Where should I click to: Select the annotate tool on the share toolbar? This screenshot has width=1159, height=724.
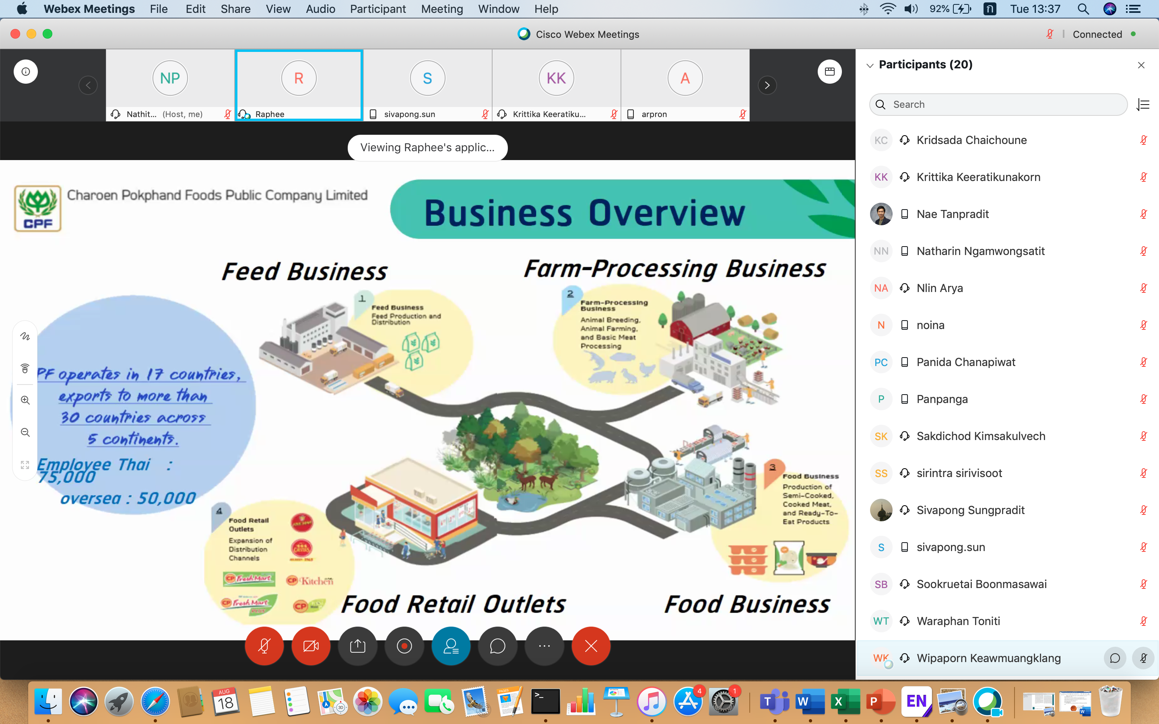tap(25, 337)
